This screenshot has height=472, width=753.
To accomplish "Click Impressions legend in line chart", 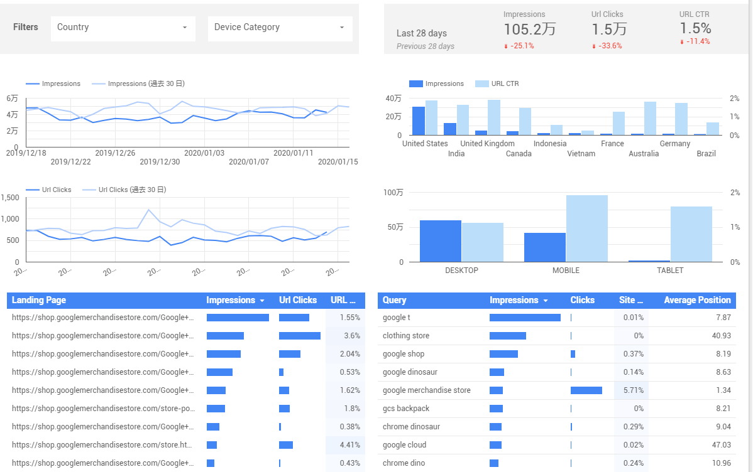I will [53, 83].
